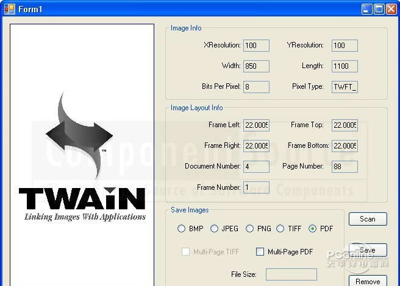Viewport: 400px width, 286px height.
Task: Click the Form1 application icon in title bar
Action: (x=9, y=9)
